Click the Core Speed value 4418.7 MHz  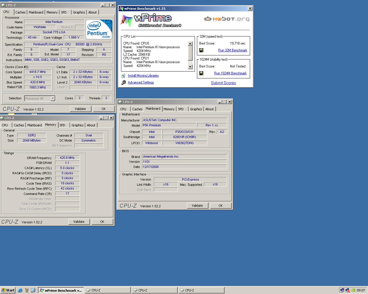(38, 72)
